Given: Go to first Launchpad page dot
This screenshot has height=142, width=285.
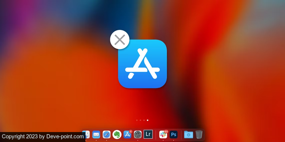Looking at the screenshot, I should click(x=137, y=120).
